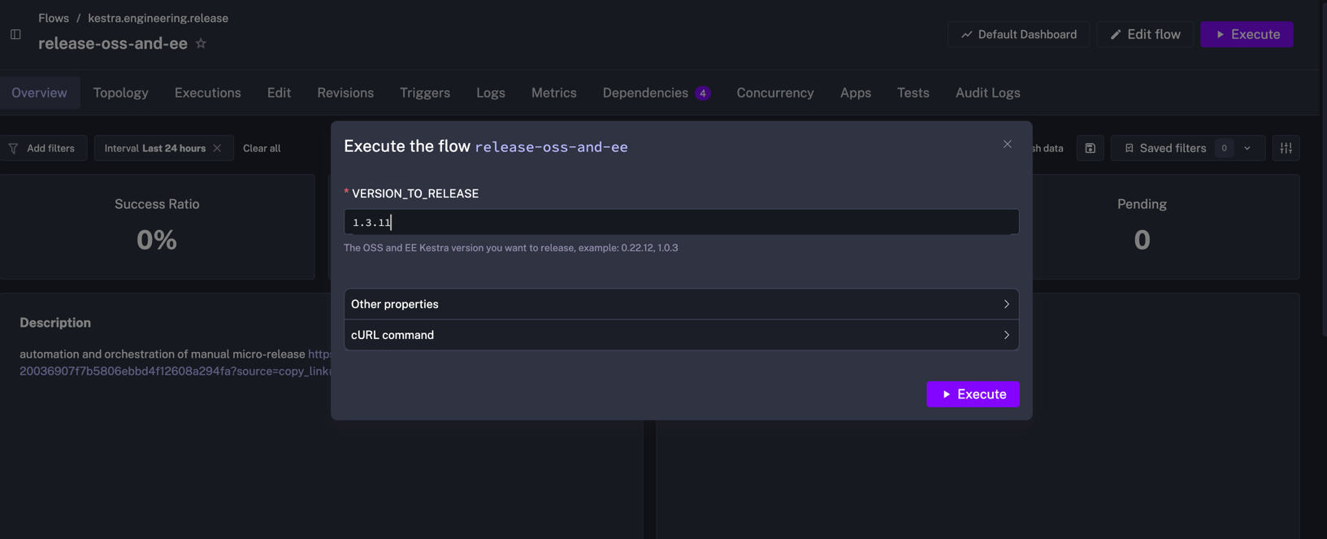
Task: Switch to the Triggers tab
Action: click(424, 93)
